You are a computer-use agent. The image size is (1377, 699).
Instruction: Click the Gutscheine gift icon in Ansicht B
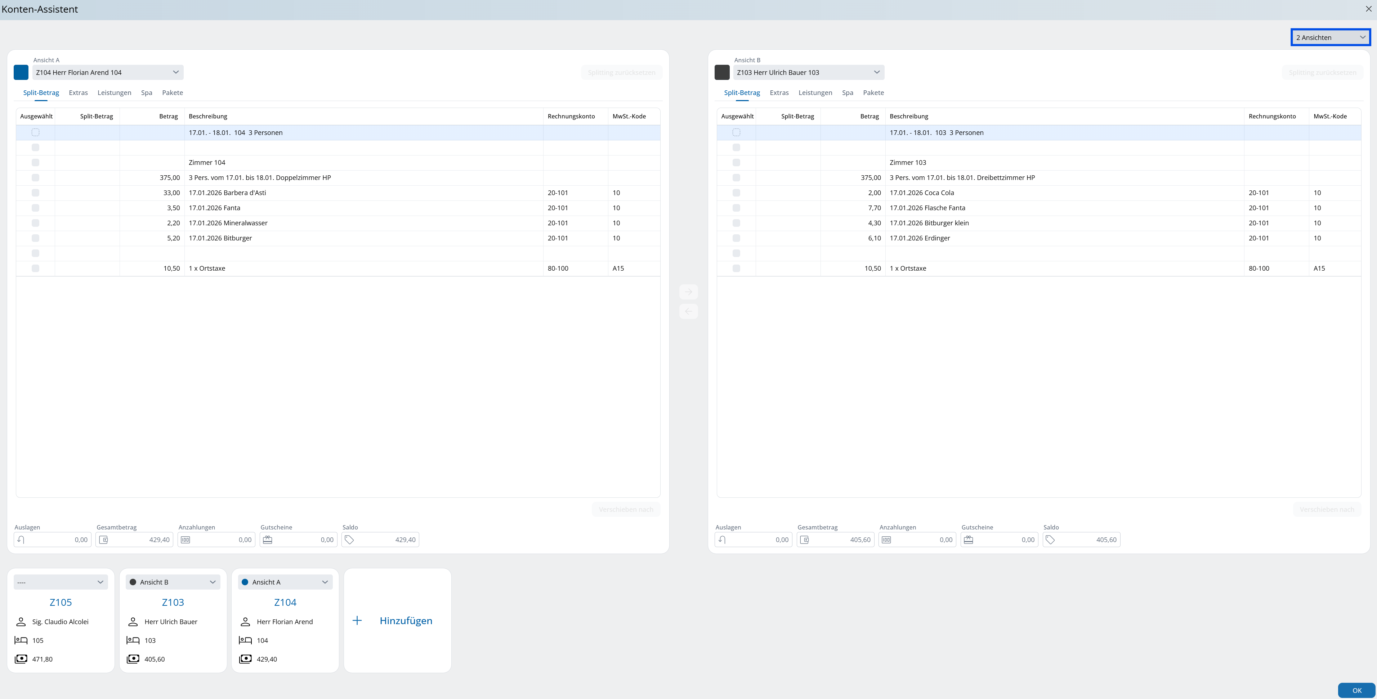[968, 540]
